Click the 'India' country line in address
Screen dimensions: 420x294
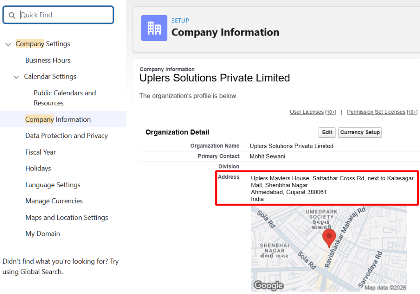(257, 199)
